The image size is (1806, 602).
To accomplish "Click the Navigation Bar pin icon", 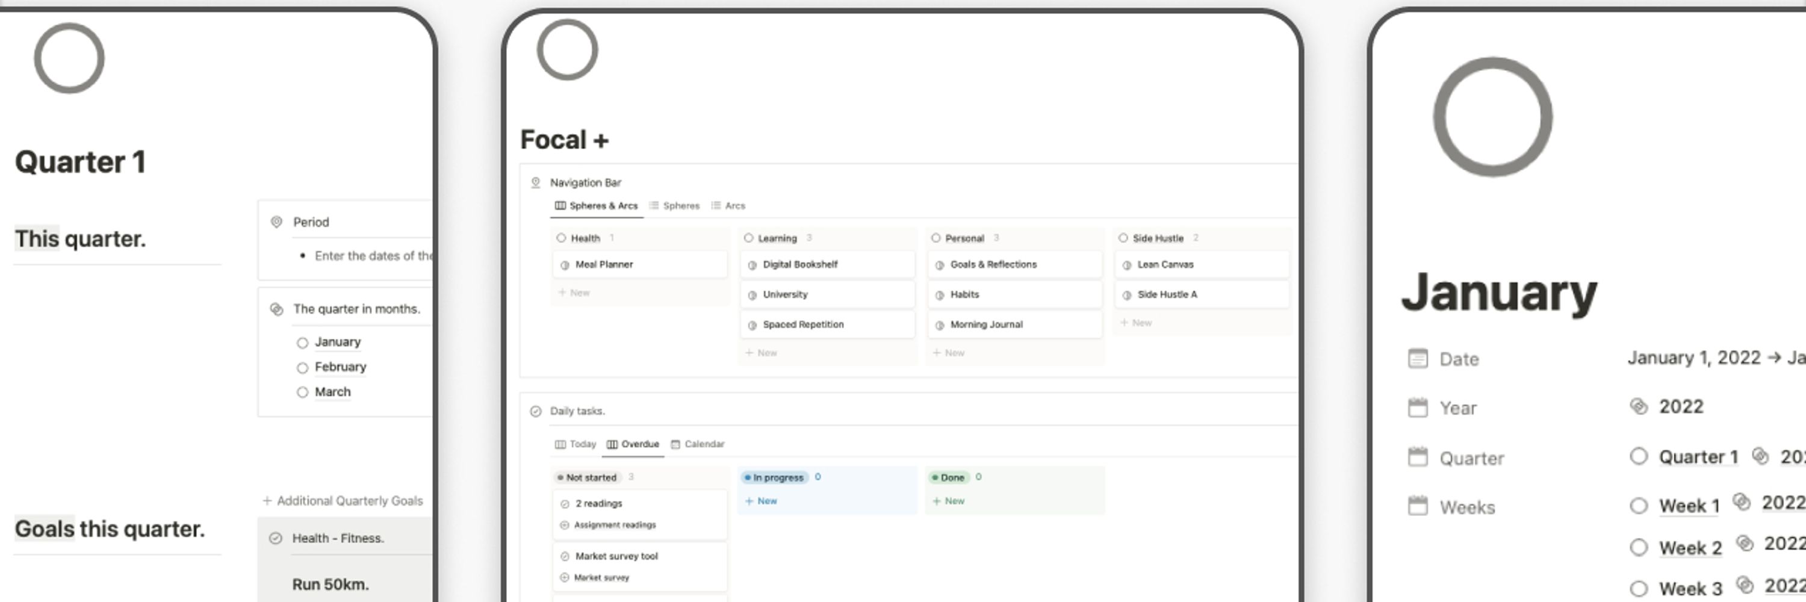I will coord(536,183).
